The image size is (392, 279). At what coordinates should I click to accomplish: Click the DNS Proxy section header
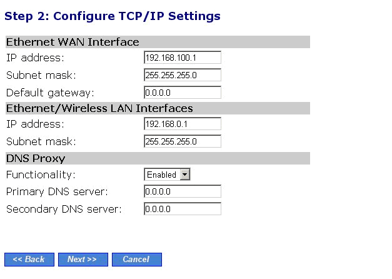pyautogui.click(x=36, y=158)
